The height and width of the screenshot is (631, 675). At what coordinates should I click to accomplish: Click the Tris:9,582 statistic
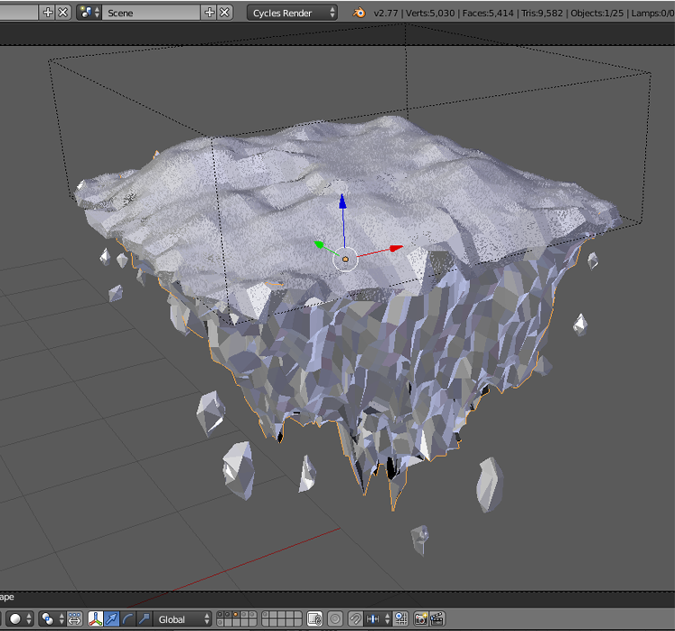click(542, 14)
